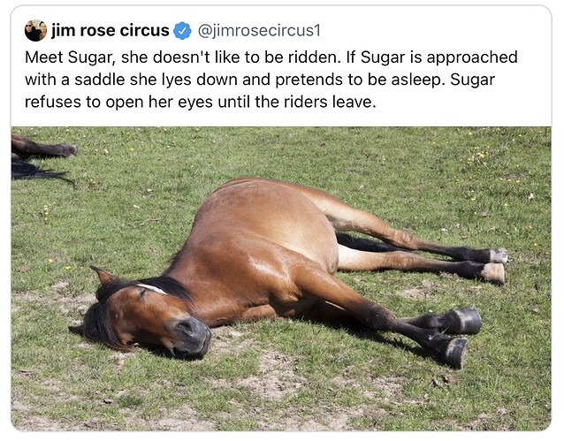Open the sleeping horse photo

pos(281,278)
